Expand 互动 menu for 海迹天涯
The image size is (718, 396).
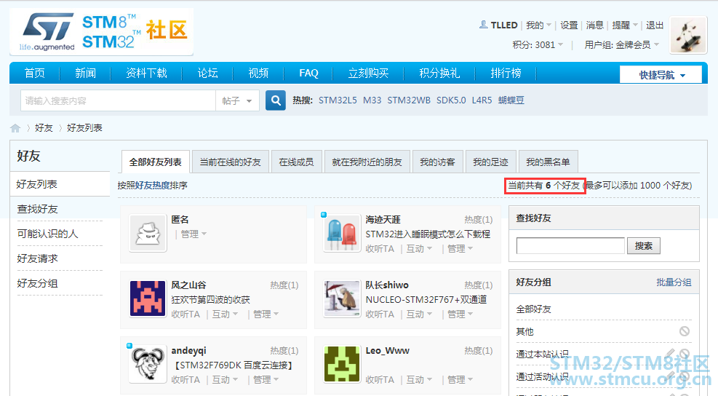click(x=419, y=248)
